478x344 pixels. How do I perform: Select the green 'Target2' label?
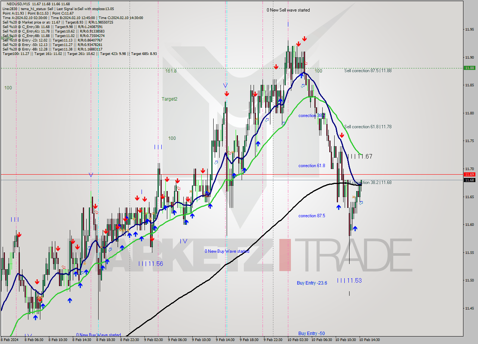click(x=170, y=99)
